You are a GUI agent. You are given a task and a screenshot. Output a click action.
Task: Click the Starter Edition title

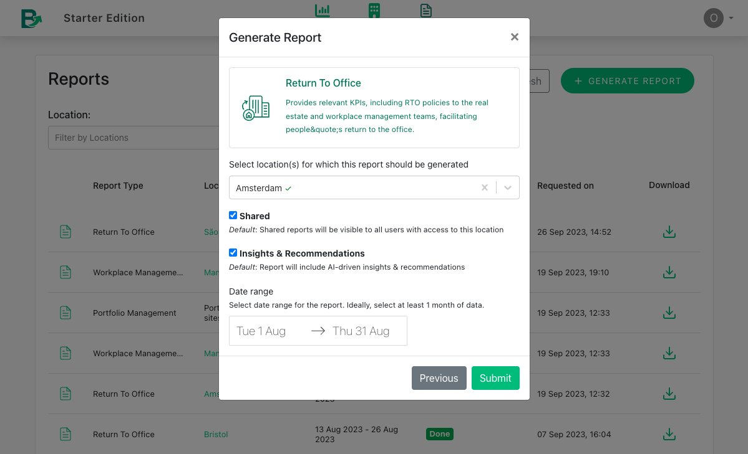(x=104, y=18)
